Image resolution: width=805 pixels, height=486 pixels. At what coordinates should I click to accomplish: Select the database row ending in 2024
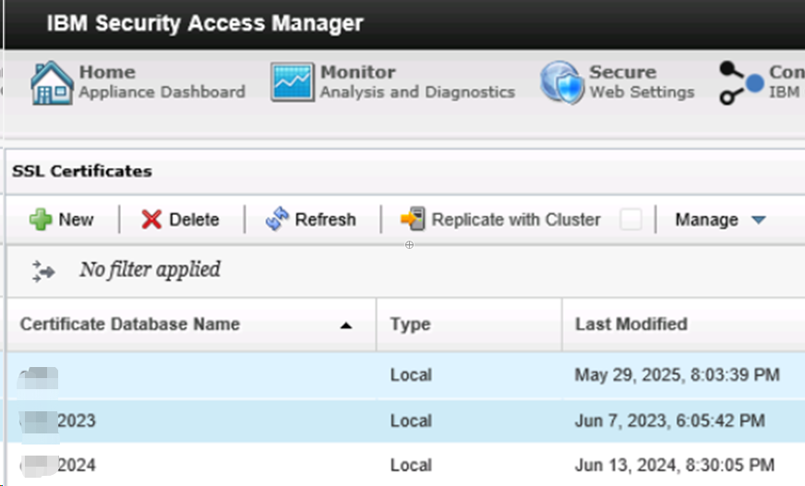(x=405, y=465)
